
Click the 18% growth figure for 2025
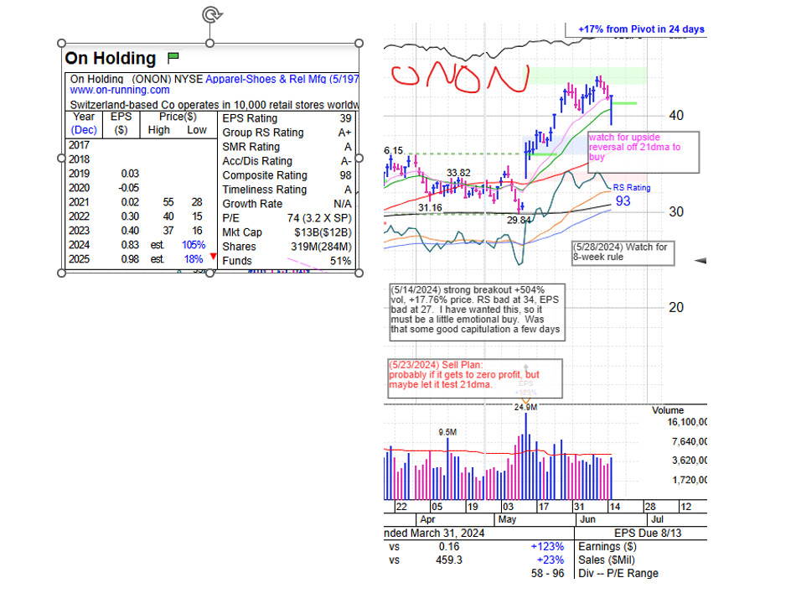[x=194, y=258]
